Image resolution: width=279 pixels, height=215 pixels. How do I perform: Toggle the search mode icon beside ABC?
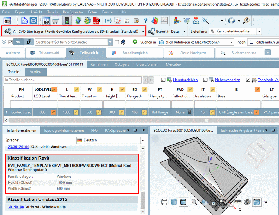[x=29, y=42]
